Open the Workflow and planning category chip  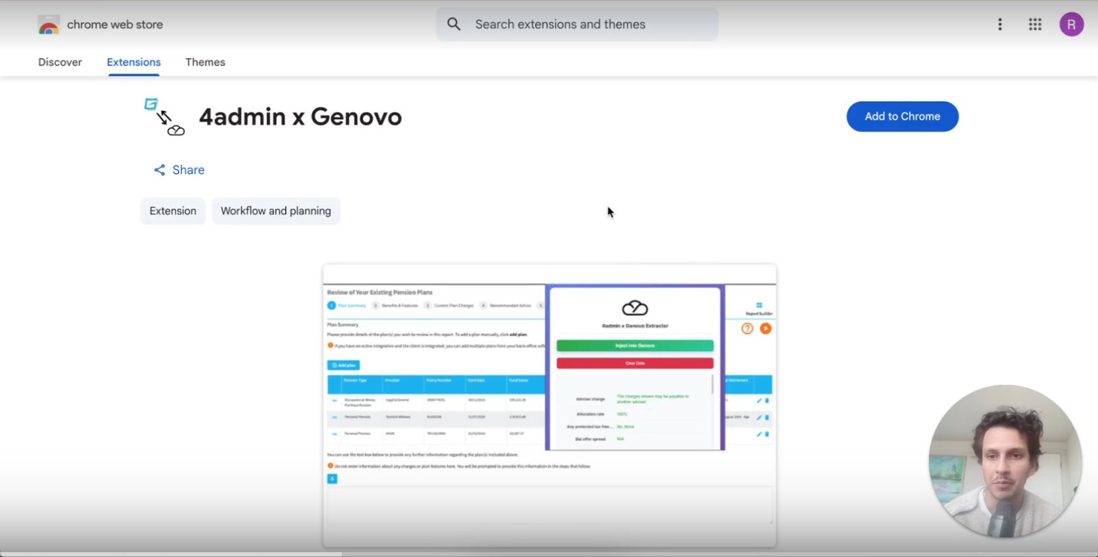click(x=275, y=211)
